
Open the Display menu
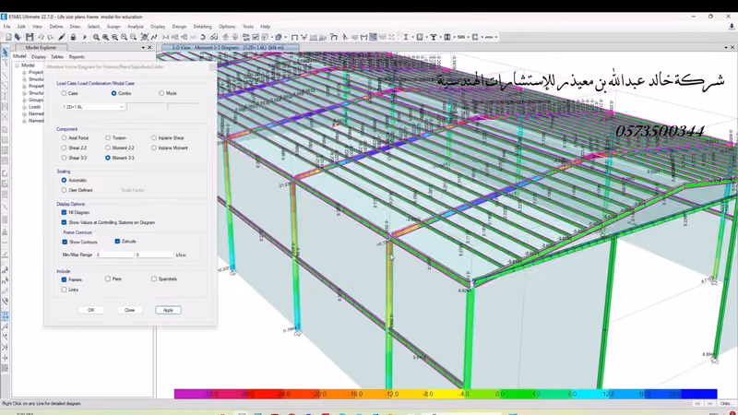coord(158,27)
